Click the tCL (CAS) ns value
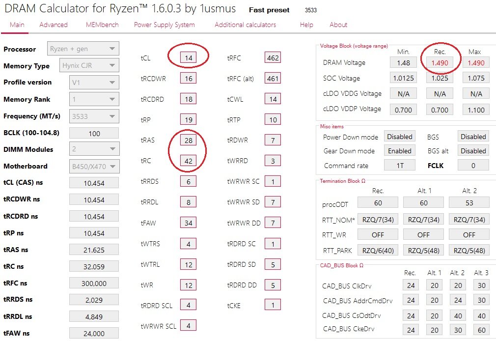The image size is (496, 341). tap(94, 183)
